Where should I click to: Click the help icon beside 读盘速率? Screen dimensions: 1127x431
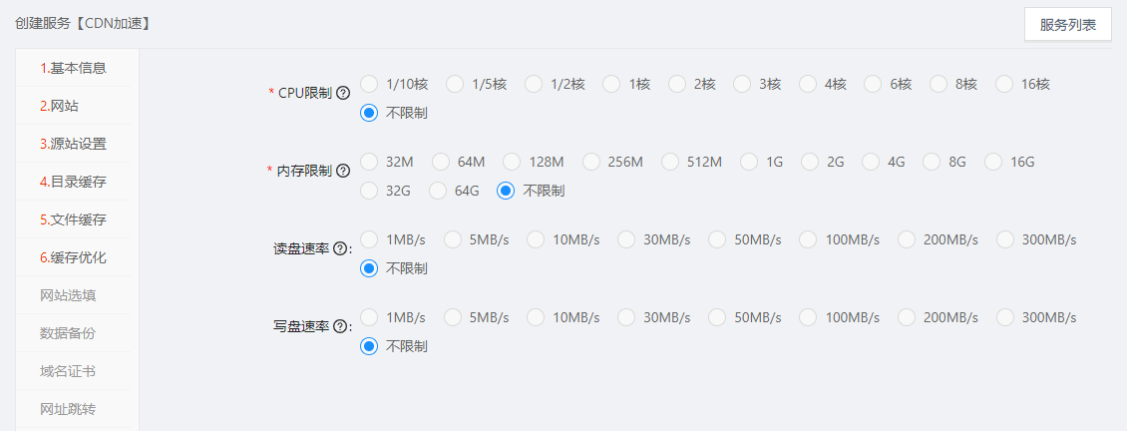pos(341,248)
